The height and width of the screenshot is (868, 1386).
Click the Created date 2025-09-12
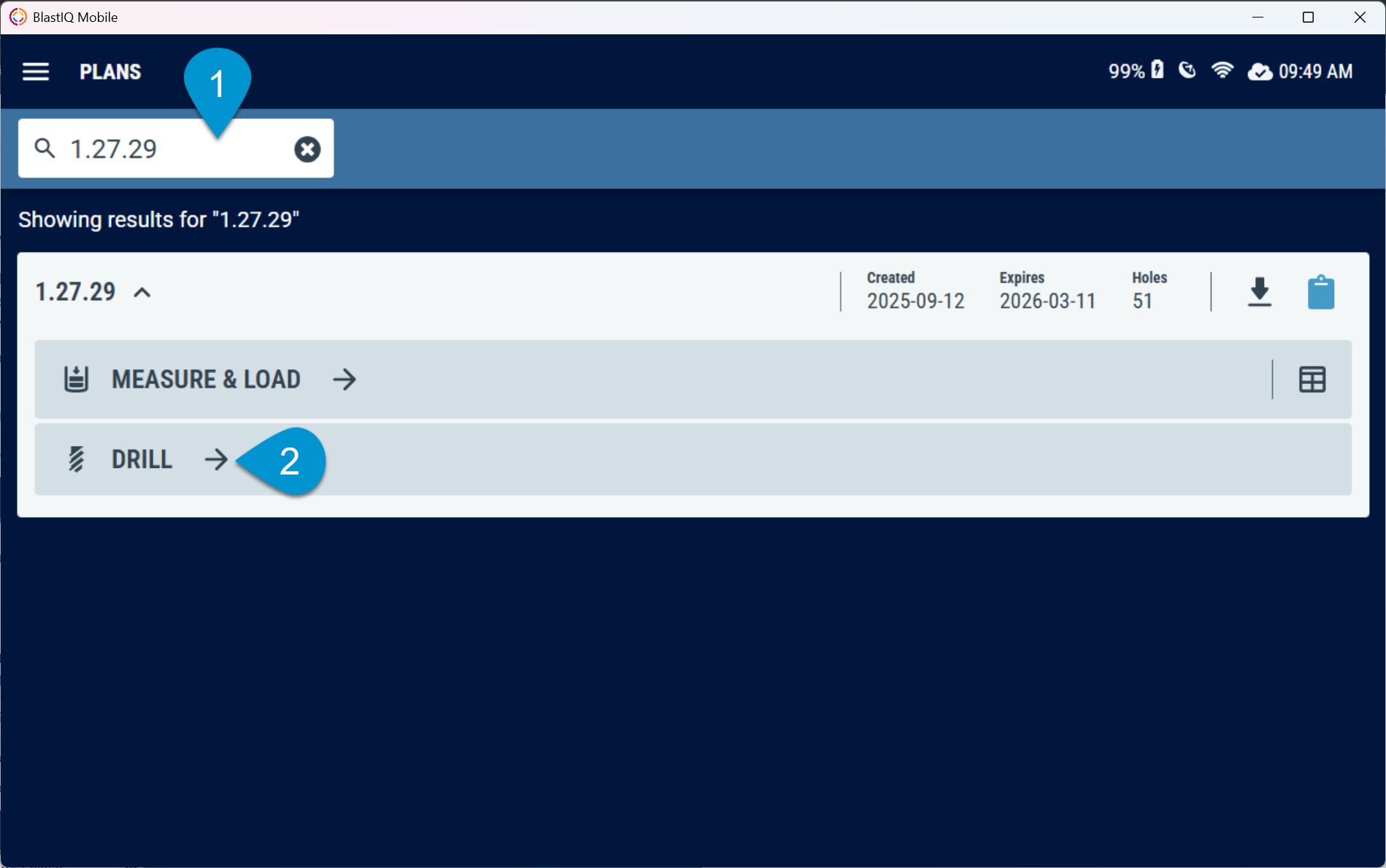coord(915,301)
